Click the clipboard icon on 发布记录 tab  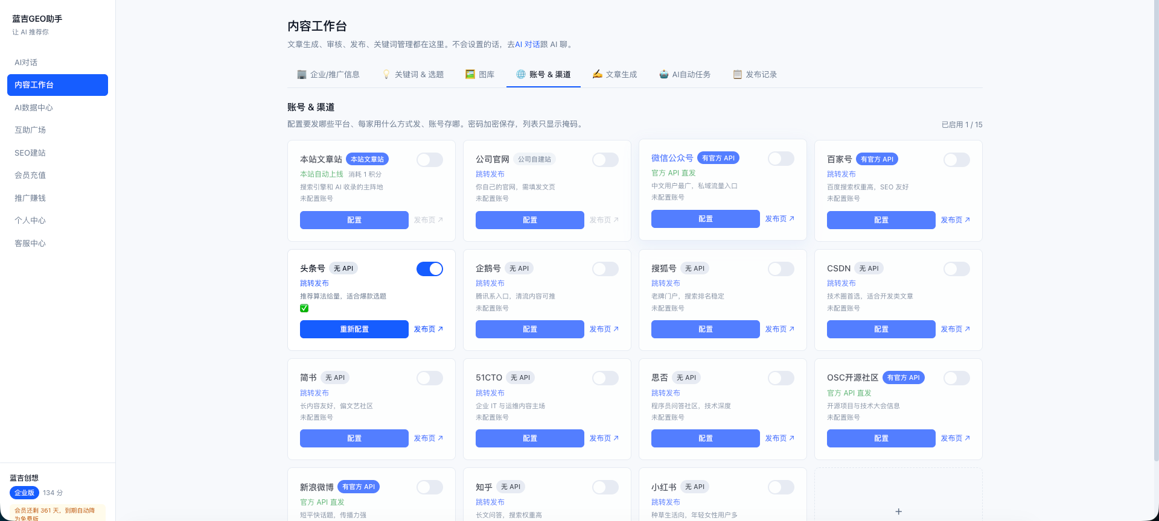737,74
